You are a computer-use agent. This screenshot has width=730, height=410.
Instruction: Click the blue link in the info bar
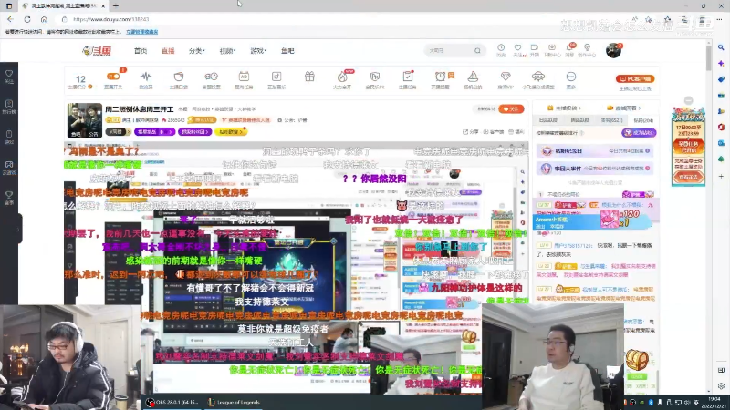pyautogui.click(x=142, y=32)
